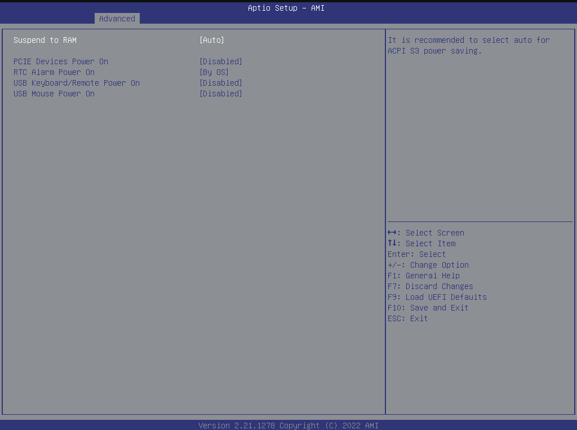This screenshot has height=430, width=577.
Task: Select the USB Mouse Power On label
Action: click(x=54, y=94)
